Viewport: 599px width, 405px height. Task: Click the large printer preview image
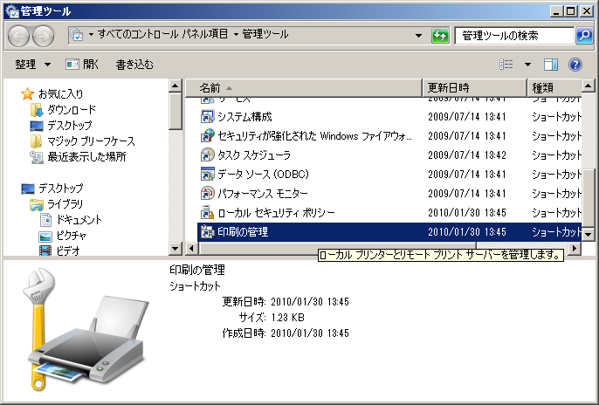point(87,329)
